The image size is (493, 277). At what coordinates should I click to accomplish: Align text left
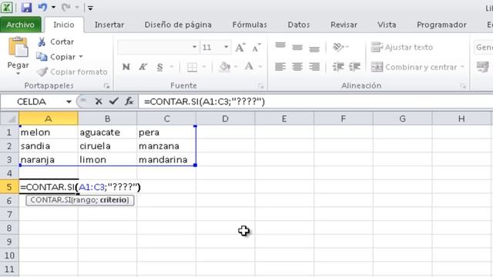coord(280,67)
